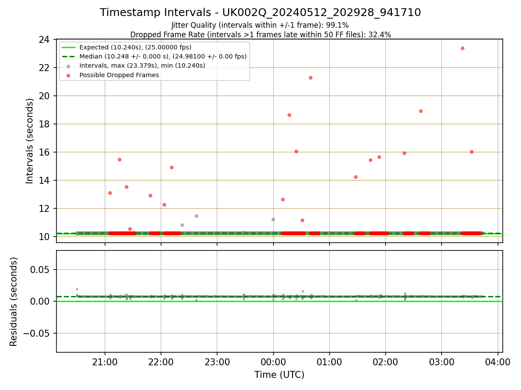This screenshot has width=521, height=390.
Task: Click the red dot marker in the legend
Action: tap(69, 75)
